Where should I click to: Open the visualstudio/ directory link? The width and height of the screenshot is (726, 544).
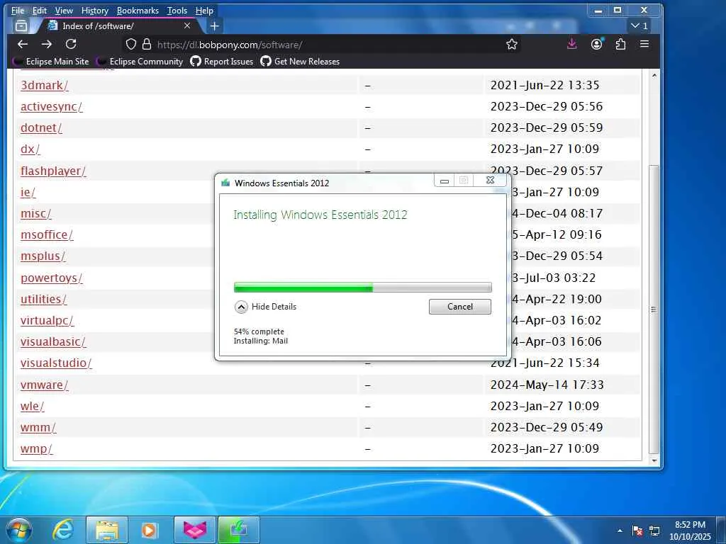pos(56,363)
